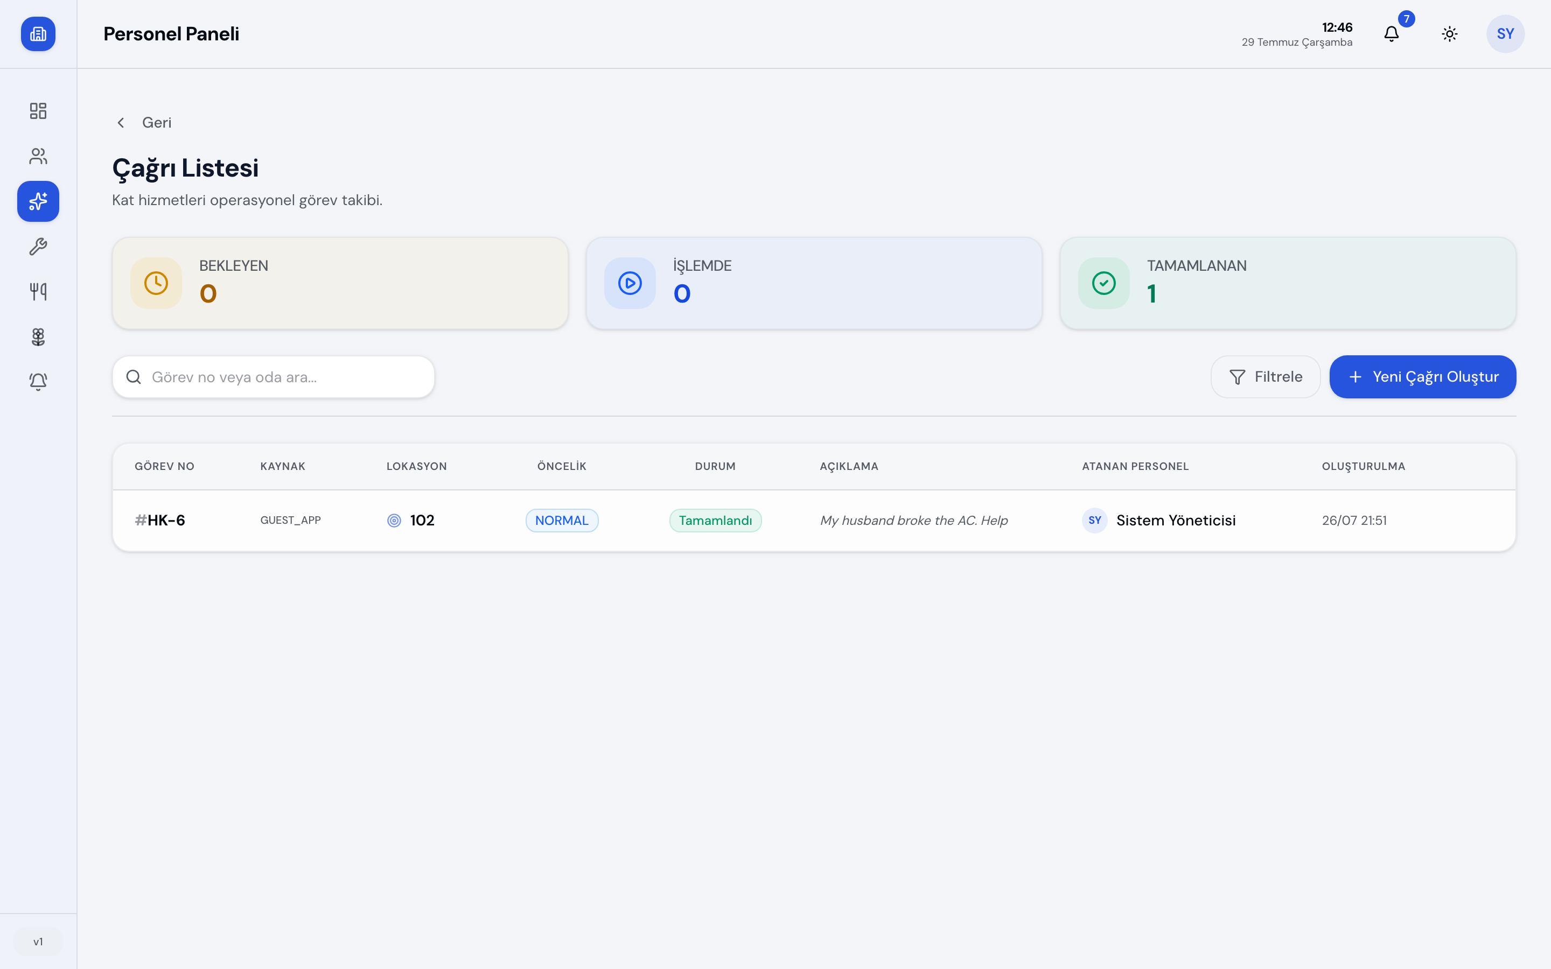
Task: Sort by Kaynak column header
Action: pos(283,466)
